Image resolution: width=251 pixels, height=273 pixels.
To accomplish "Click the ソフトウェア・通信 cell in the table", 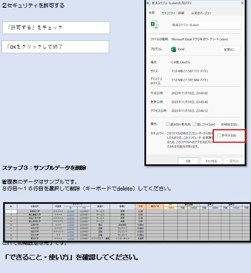I will [x=100, y=238].
